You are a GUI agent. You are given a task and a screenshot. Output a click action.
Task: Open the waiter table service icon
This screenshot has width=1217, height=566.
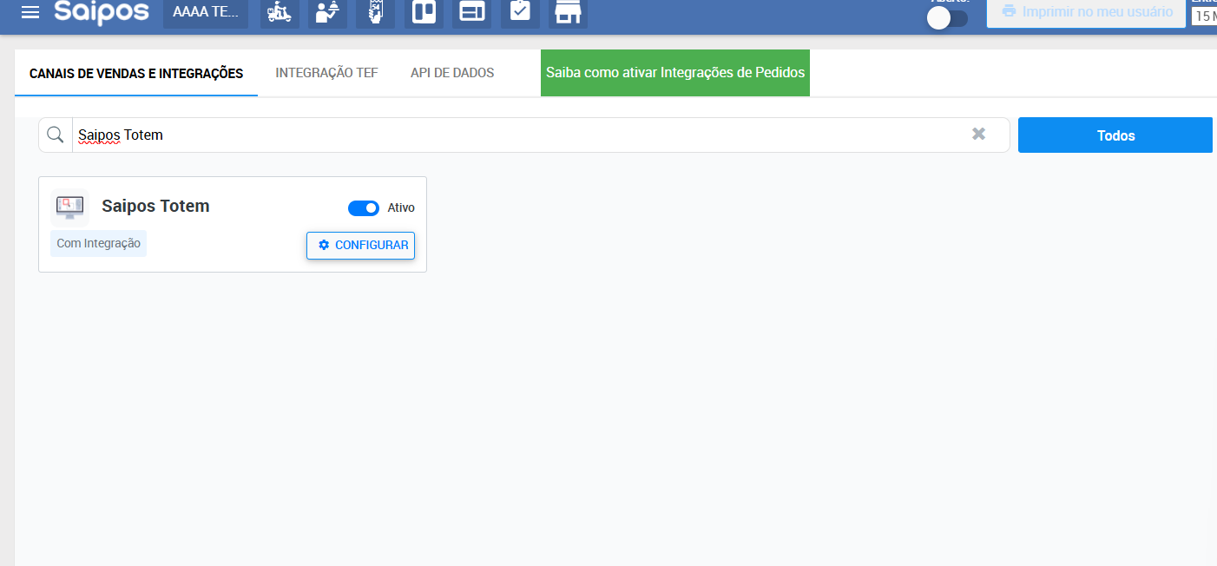click(327, 13)
